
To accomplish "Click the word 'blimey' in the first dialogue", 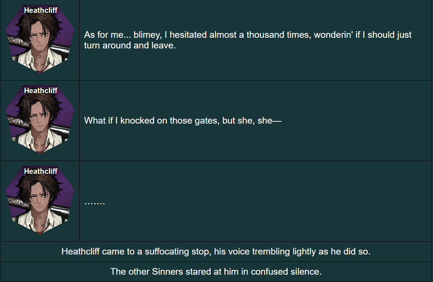I will [x=147, y=35].
